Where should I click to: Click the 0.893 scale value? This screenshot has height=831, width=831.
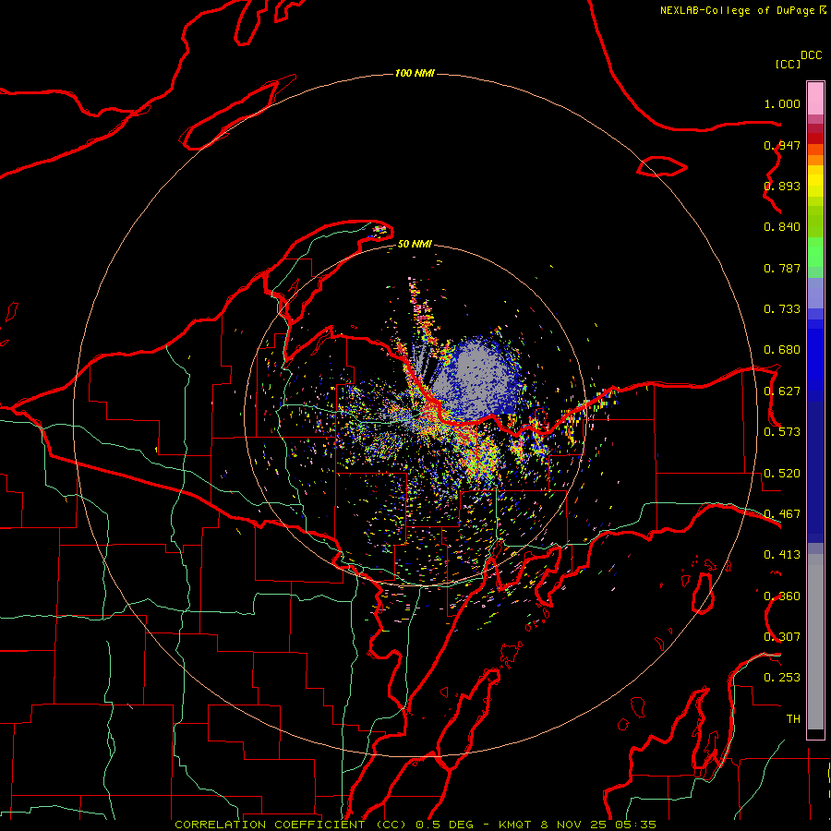point(782,186)
